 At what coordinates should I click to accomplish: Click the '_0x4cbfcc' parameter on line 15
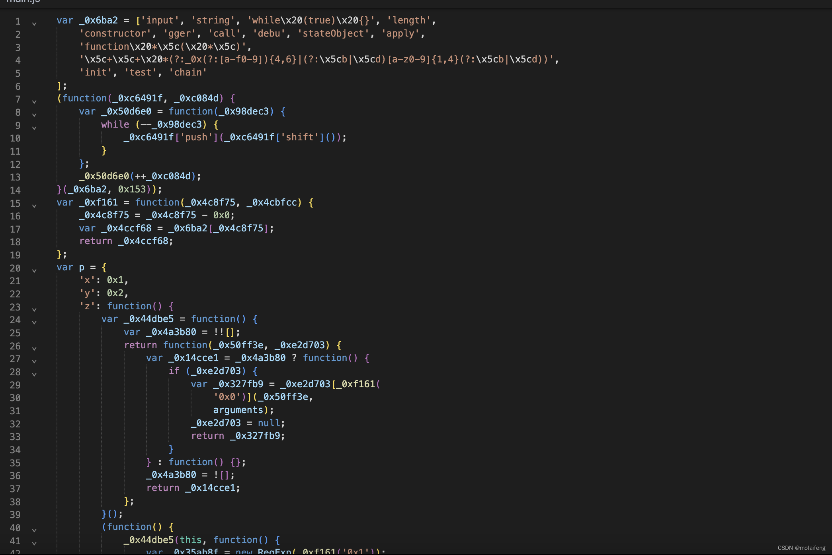[x=272, y=202]
